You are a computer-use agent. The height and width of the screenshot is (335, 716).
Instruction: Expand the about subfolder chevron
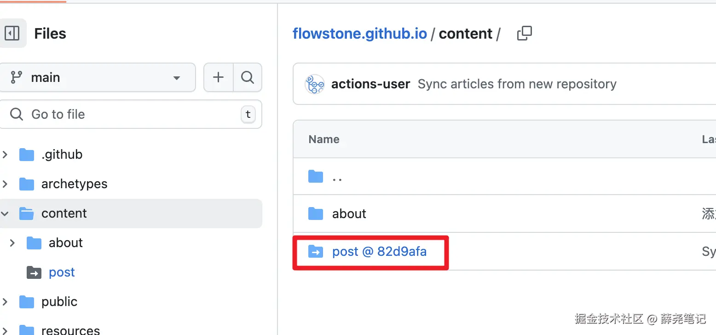[x=12, y=243]
